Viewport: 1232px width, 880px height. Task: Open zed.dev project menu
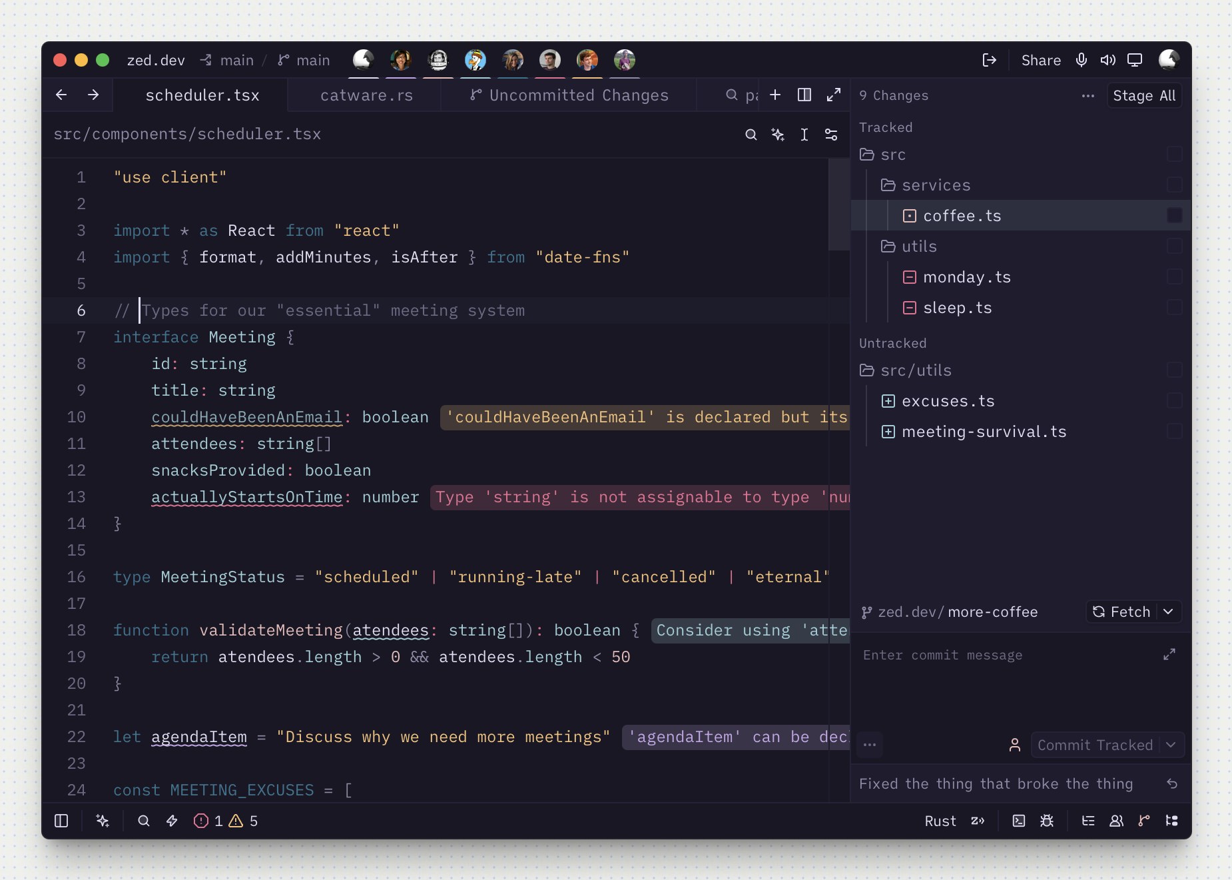click(x=156, y=61)
